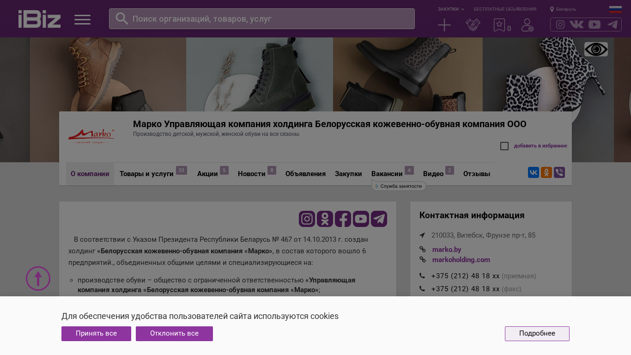The height and width of the screenshot is (355, 631).
Task: Share company page on VK
Action: tap(534, 173)
